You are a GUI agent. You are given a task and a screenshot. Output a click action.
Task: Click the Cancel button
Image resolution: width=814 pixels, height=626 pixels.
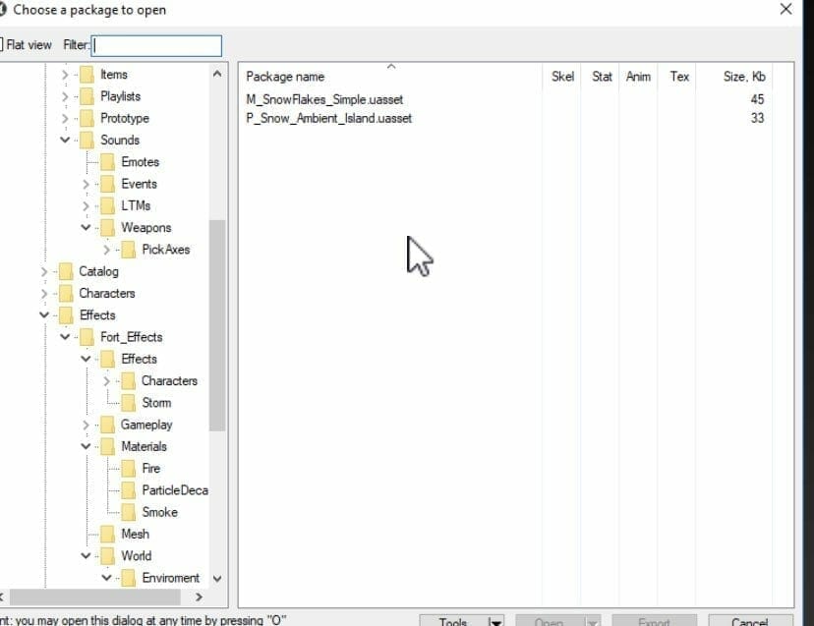pyautogui.click(x=749, y=621)
